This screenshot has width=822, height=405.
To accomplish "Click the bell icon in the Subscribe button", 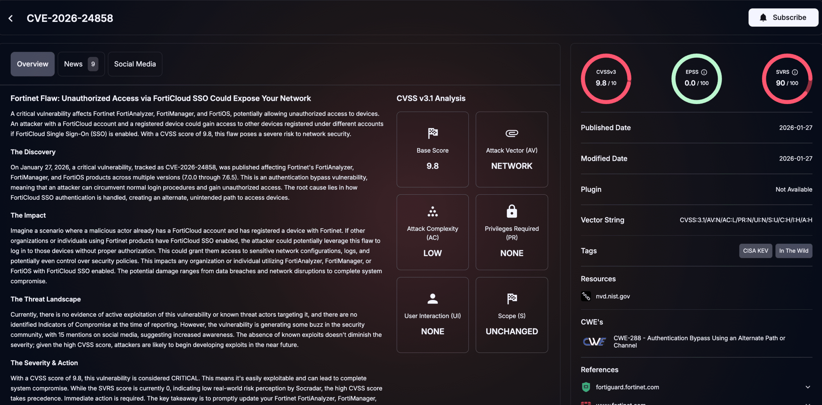I will click(763, 17).
